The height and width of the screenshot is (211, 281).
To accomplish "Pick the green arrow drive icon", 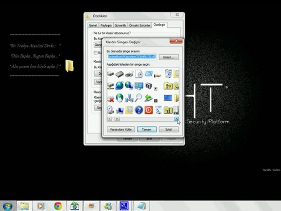I will click(148, 98).
